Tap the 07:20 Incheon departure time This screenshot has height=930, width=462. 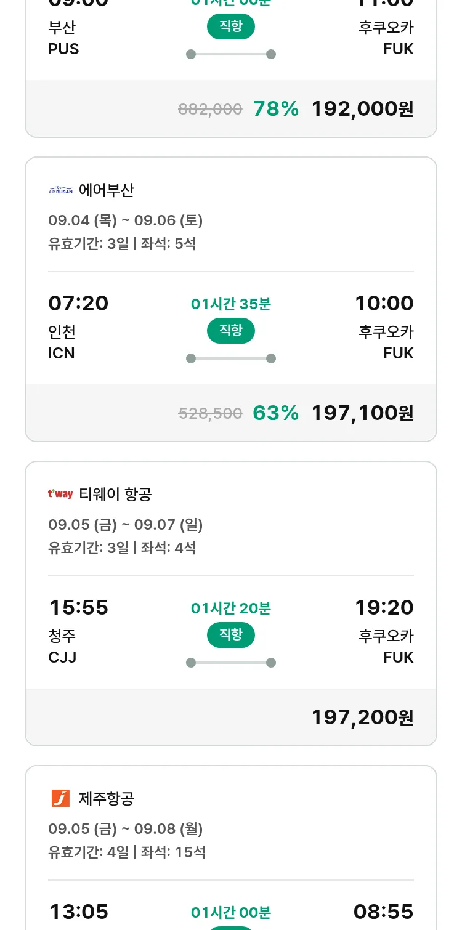[78, 303]
